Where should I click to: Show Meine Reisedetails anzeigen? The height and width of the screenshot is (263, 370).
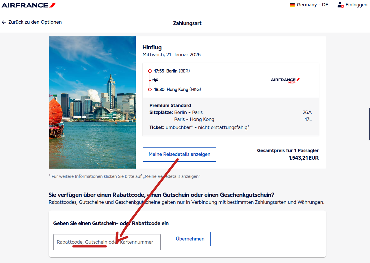coord(179,154)
